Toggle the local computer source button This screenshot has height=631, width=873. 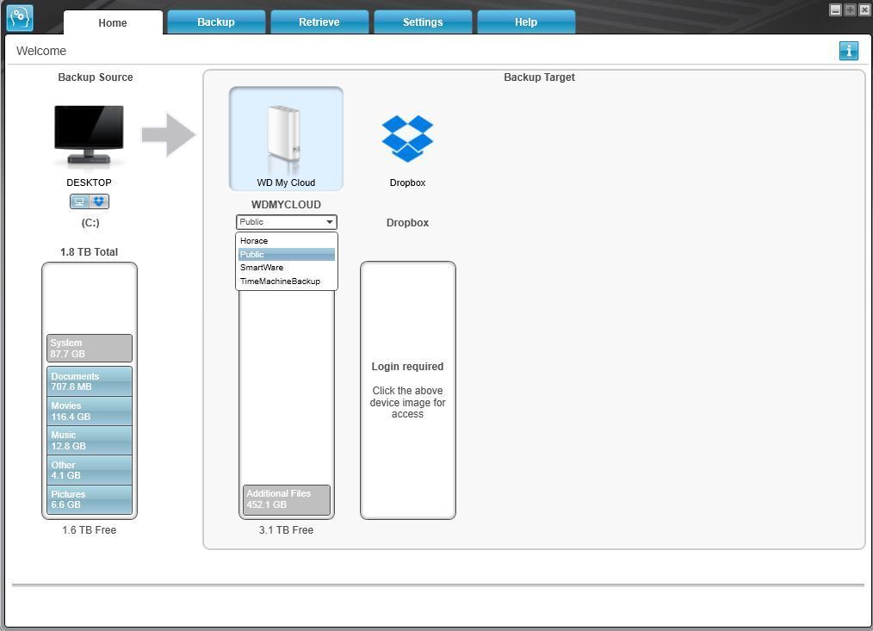click(79, 201)
